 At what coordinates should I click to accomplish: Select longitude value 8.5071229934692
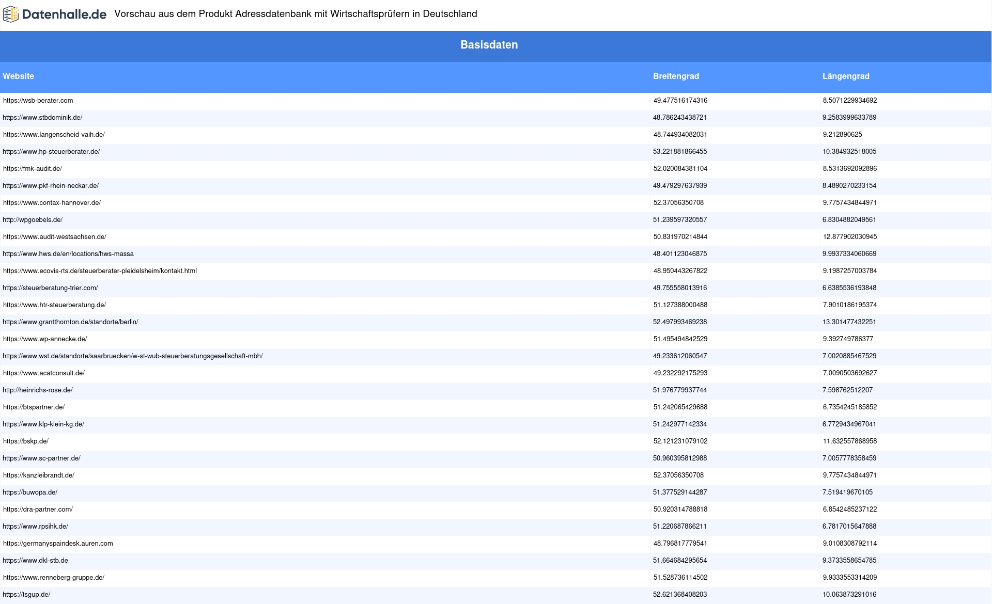tap(850, 101)
